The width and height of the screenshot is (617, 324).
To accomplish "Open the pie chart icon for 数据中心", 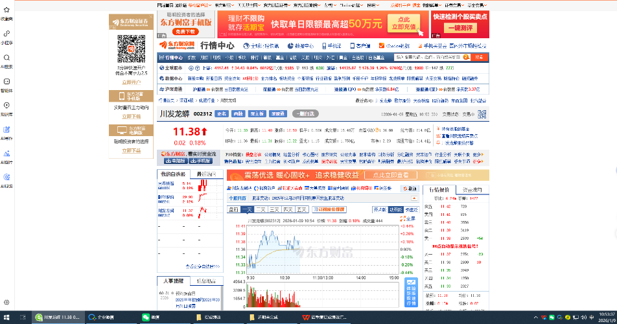I will (290, 46).
